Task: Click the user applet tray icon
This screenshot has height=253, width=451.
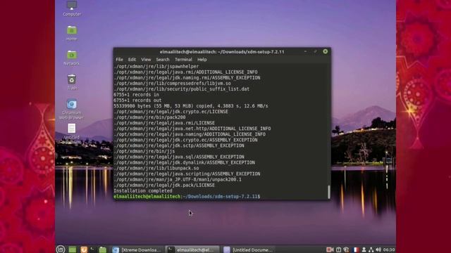Action: 364,250
